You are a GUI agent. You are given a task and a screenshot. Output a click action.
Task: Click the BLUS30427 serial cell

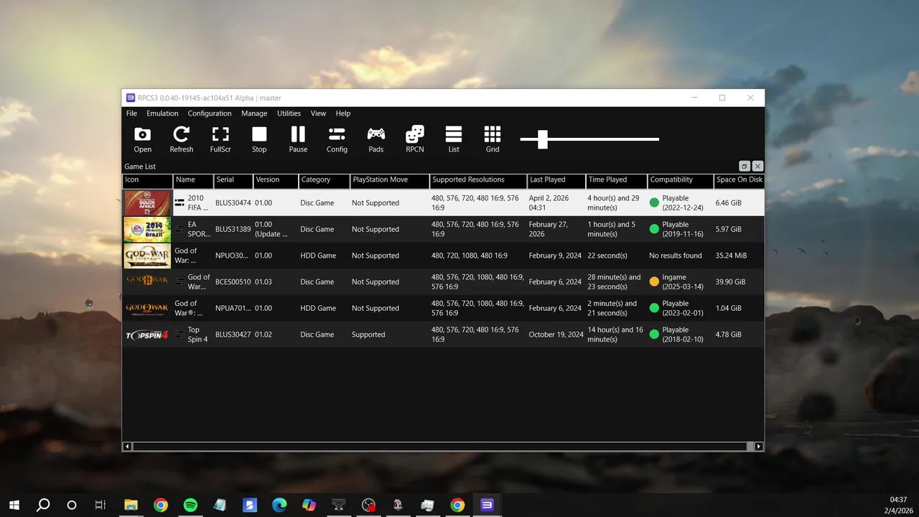233,335
